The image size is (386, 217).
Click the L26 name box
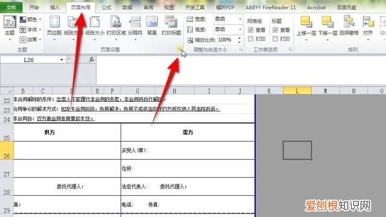coord(29,60)
